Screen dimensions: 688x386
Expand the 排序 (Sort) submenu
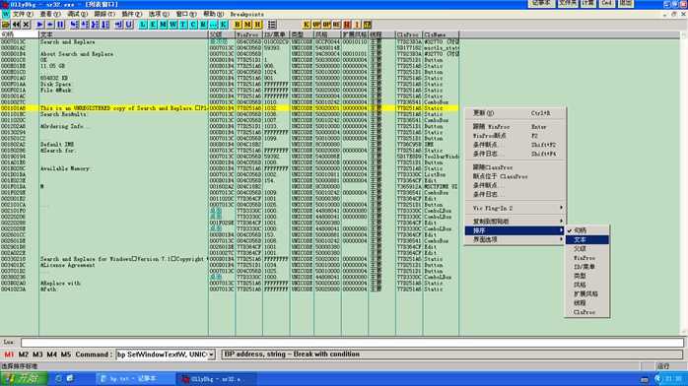click(515, 230)
